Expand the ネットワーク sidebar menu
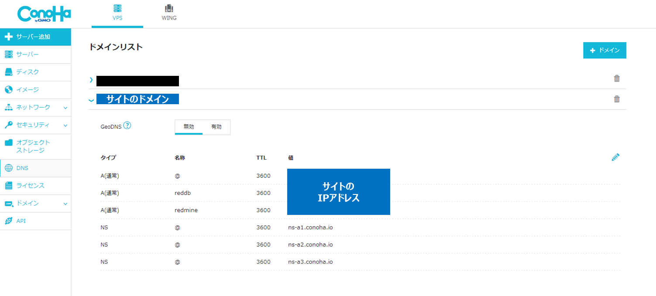This screenshot has width=656, height=296. tap(35, 107)
